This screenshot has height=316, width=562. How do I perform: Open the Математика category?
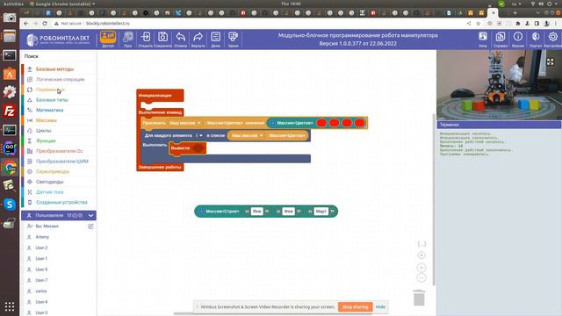coord(49,110)
